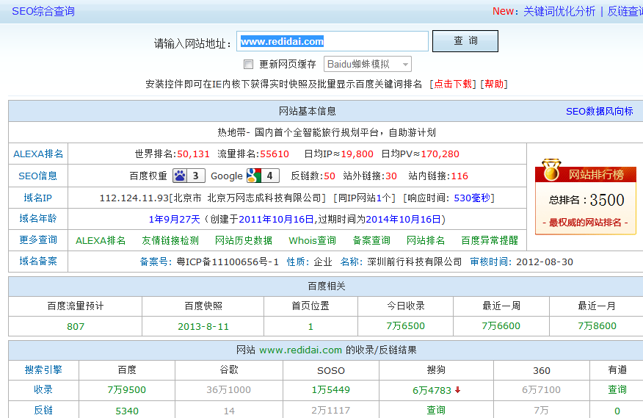Click the red down arrow beside 6万4783

[457, 390]
